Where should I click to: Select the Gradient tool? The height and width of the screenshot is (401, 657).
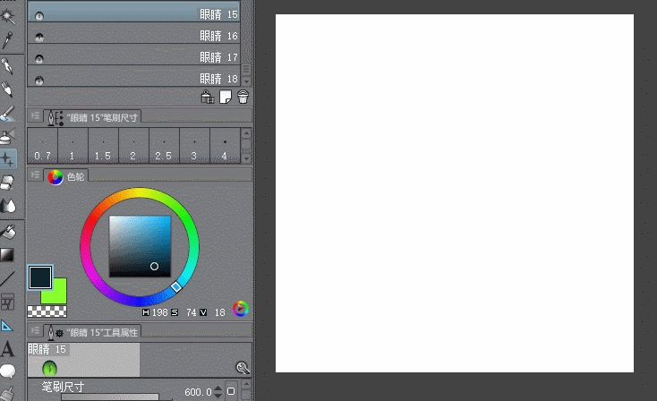[x=8, y=255]
